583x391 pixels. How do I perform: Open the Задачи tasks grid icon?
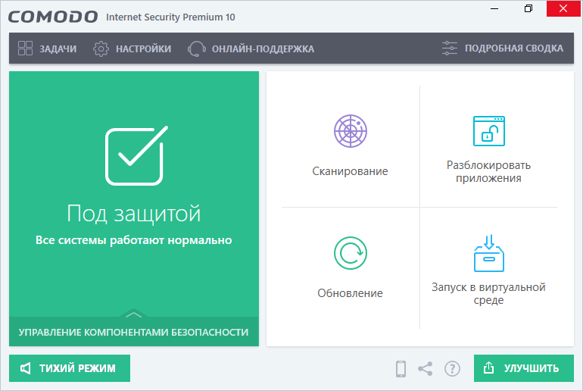tap(25, 48)
